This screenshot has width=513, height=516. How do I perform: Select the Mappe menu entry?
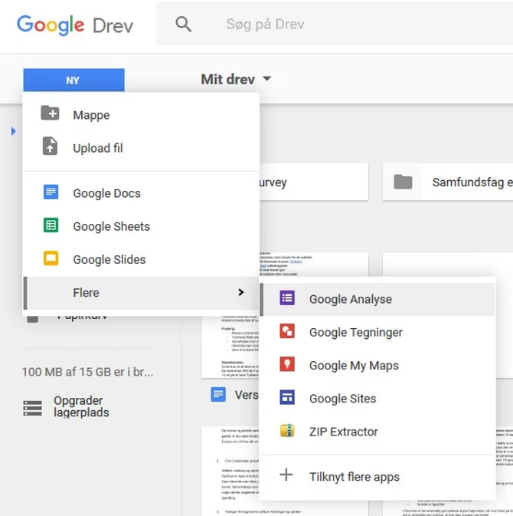tap(141, 115)
